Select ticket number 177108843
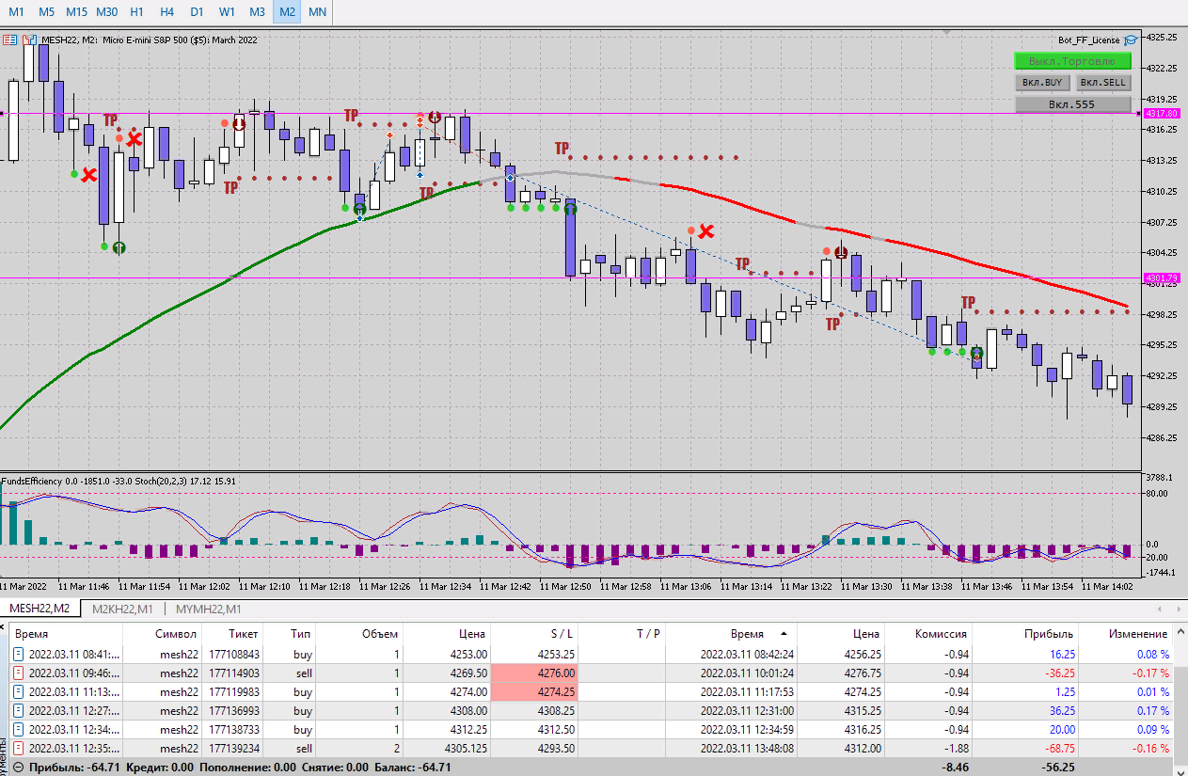 [234, 654]
